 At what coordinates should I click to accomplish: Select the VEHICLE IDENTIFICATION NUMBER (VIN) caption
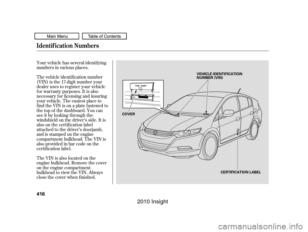pos(219,76)
